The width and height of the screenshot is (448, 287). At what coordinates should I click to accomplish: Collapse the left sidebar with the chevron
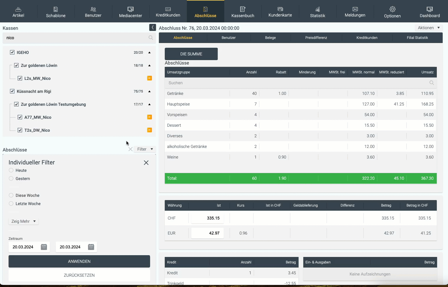tap(152, 27)
